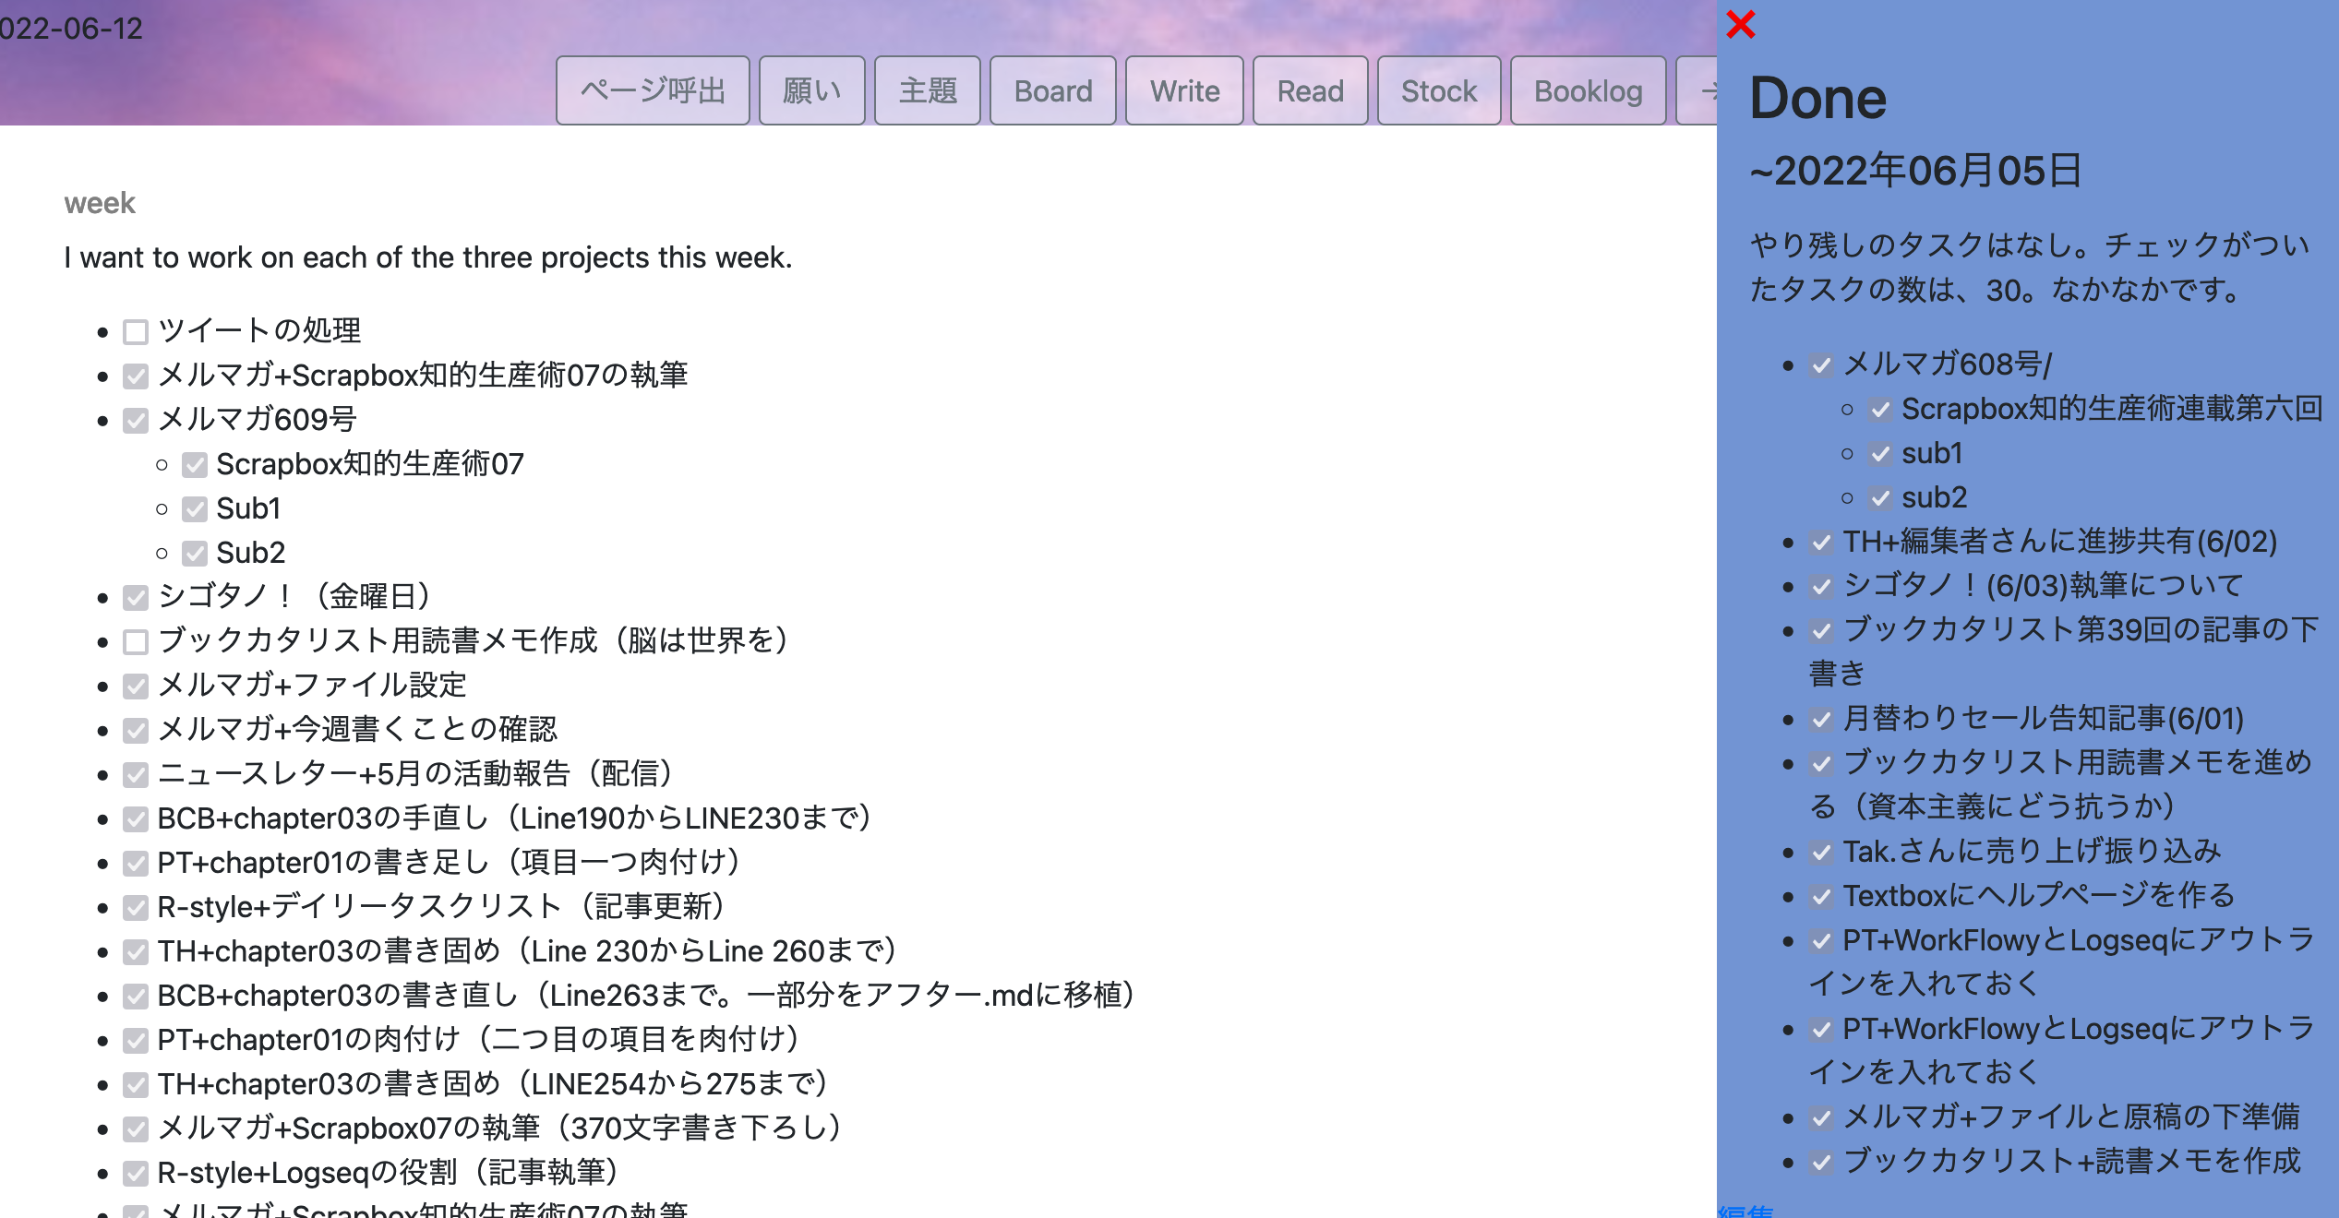Uncheck メルマガ608号 in Done panel
2339x1218 pixels.
click(1821, 365)
